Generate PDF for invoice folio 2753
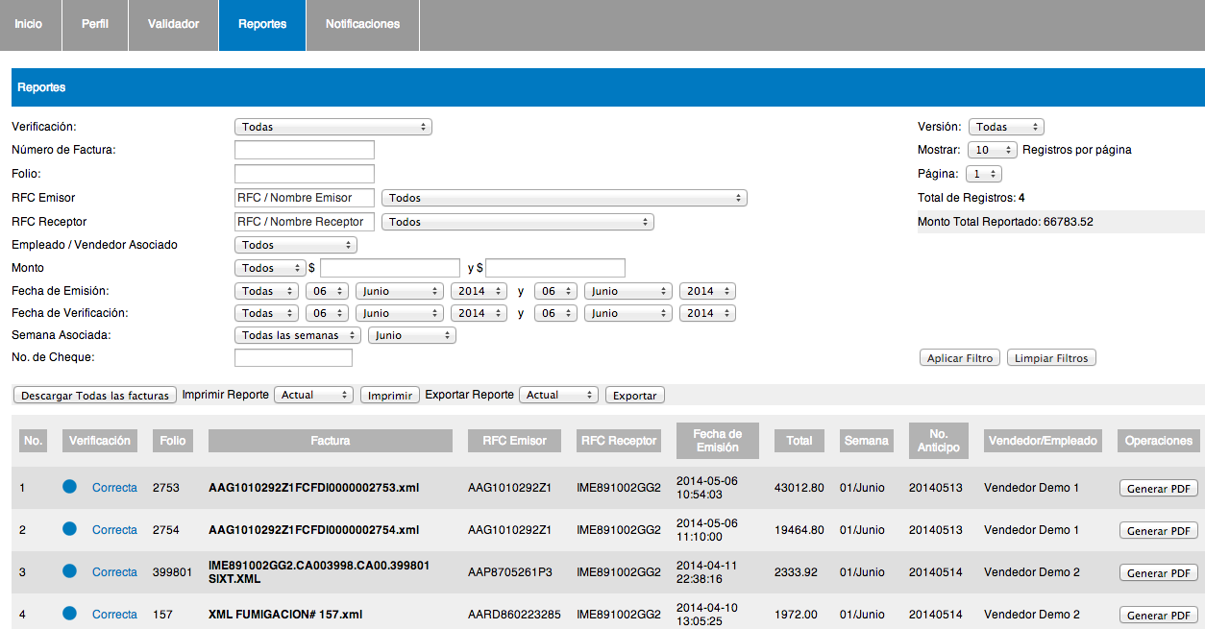The width and height of the screenshot is (1205, 629). coord(1158,489)
